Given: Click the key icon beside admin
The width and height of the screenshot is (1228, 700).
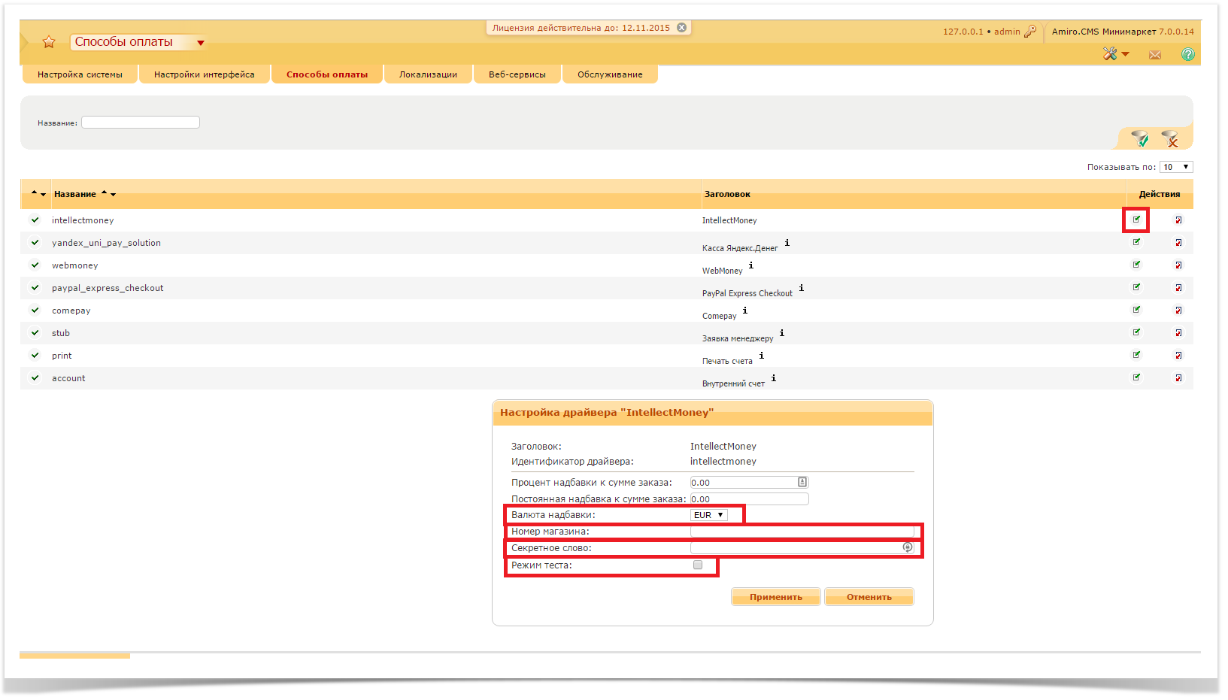Looking at the screenshot, I should (x=1030, y=32).
